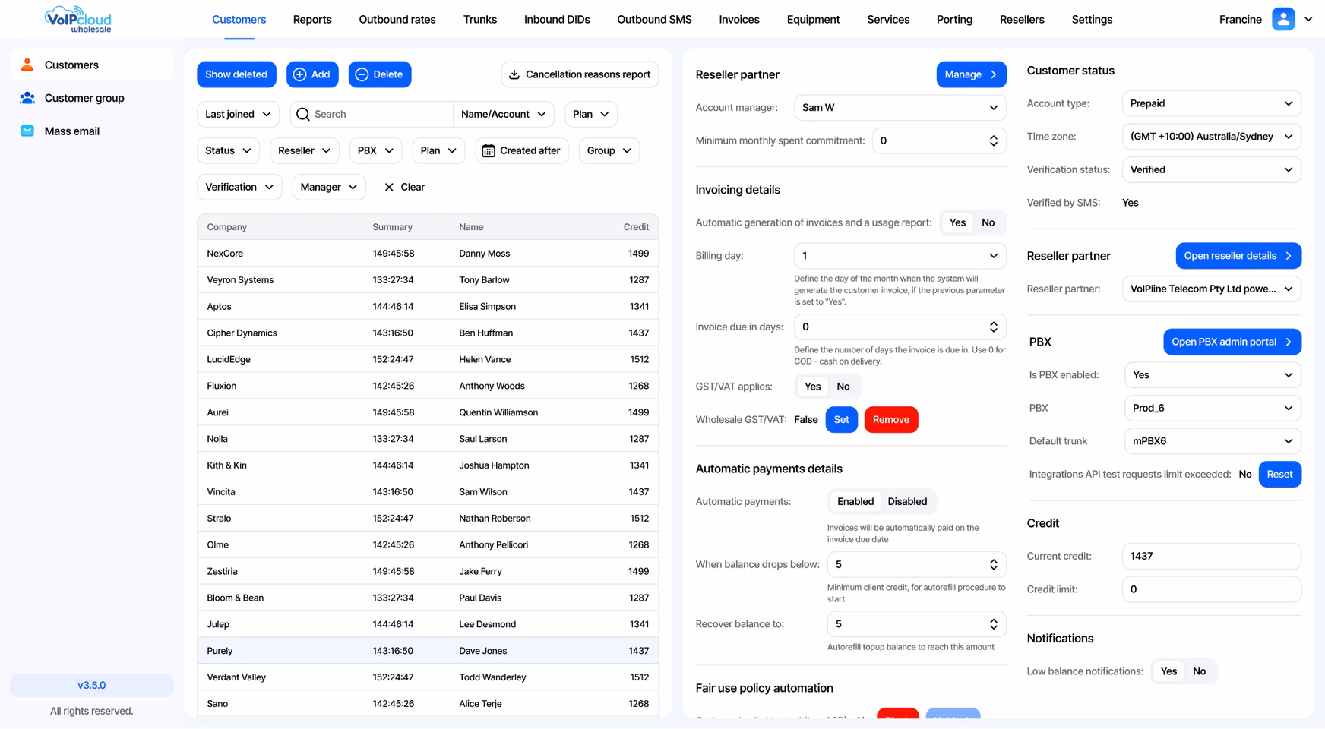Screen dimensions: 1325x729
Task: Click the red Remove button
Action: point(890,420)
